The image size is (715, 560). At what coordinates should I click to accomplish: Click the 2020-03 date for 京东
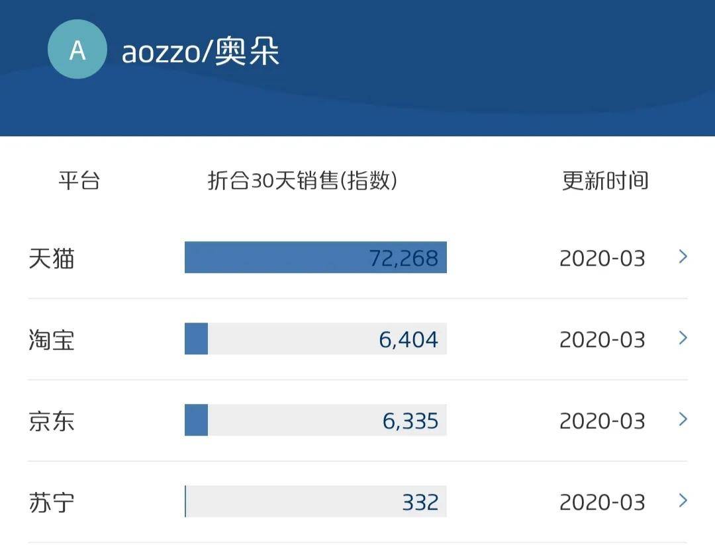click(x=602, y=420)
